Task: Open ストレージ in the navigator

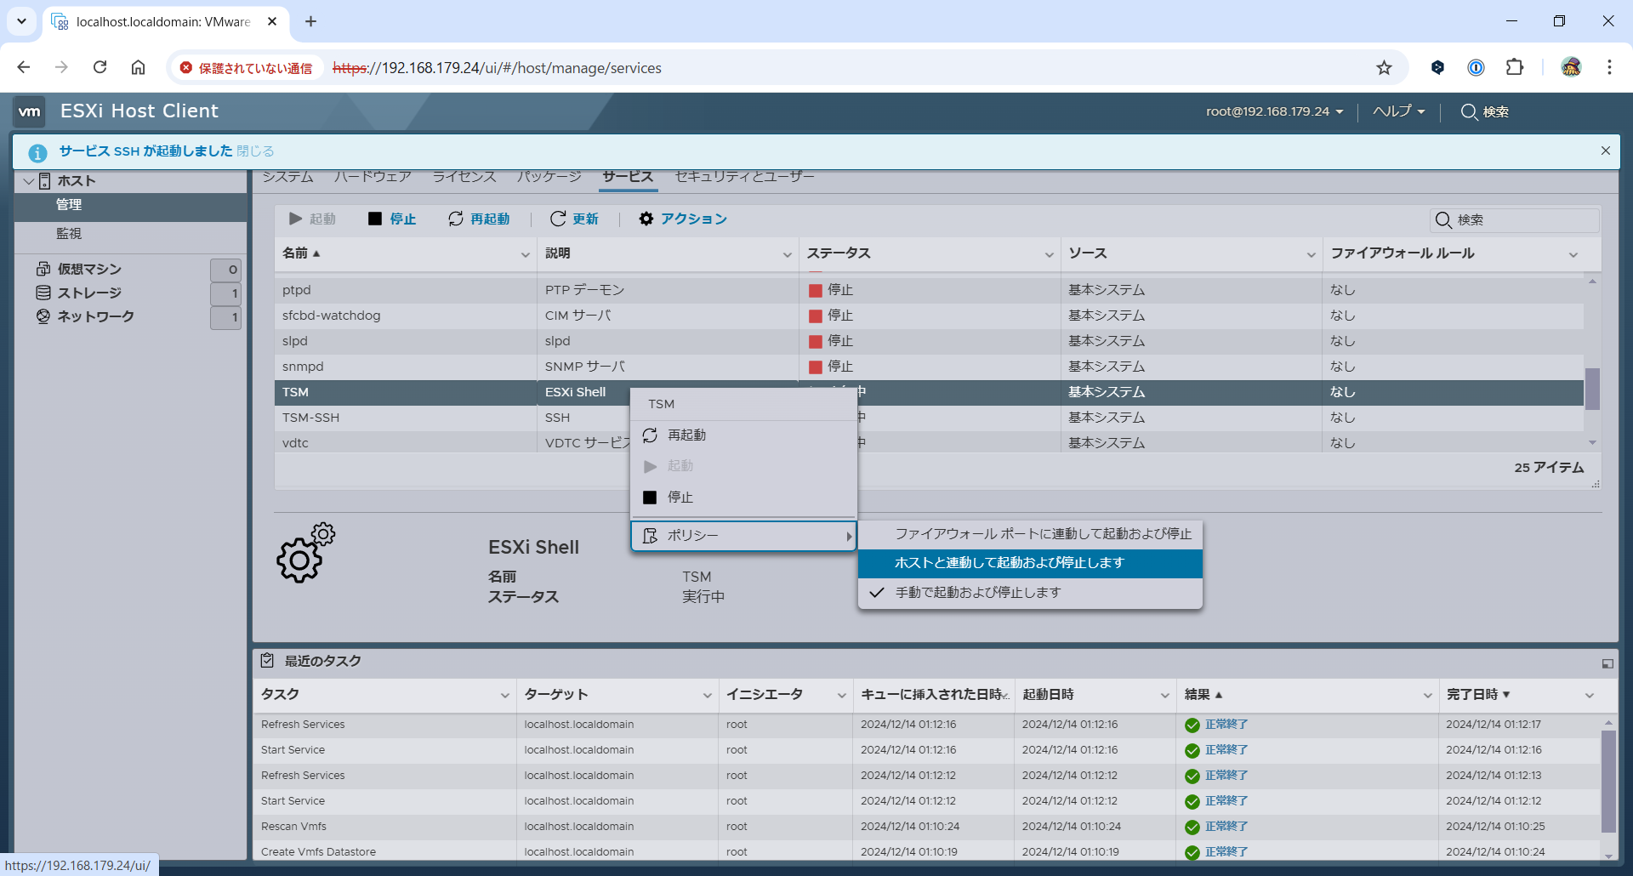Action: tap(89, 293)
